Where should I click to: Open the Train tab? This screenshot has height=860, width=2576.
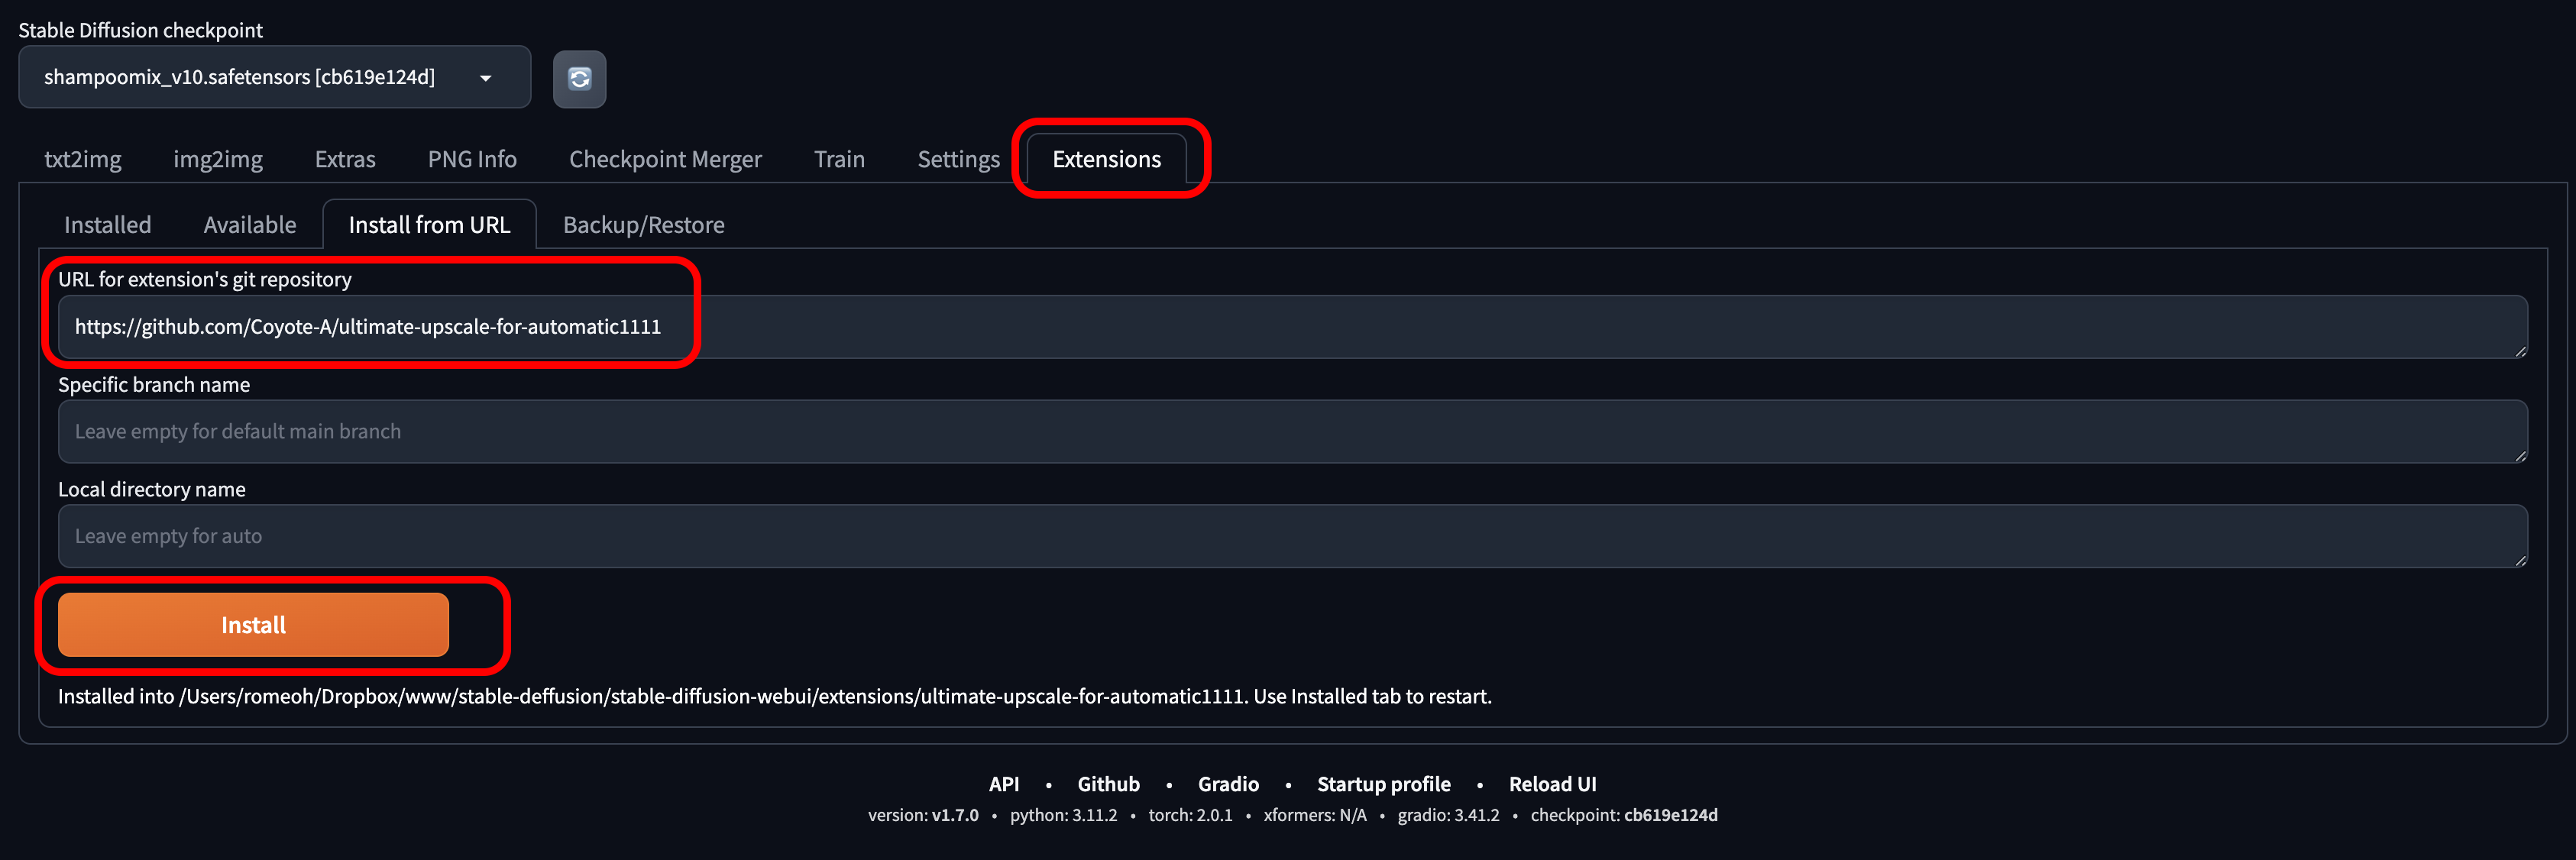pos(839,159)
